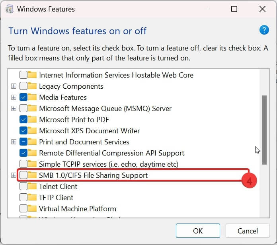The width and height of the screenshot is (277, 245).
Task: Click the TFTP Client folder icon
Action: pyautogui.click(x=33, y=198)
